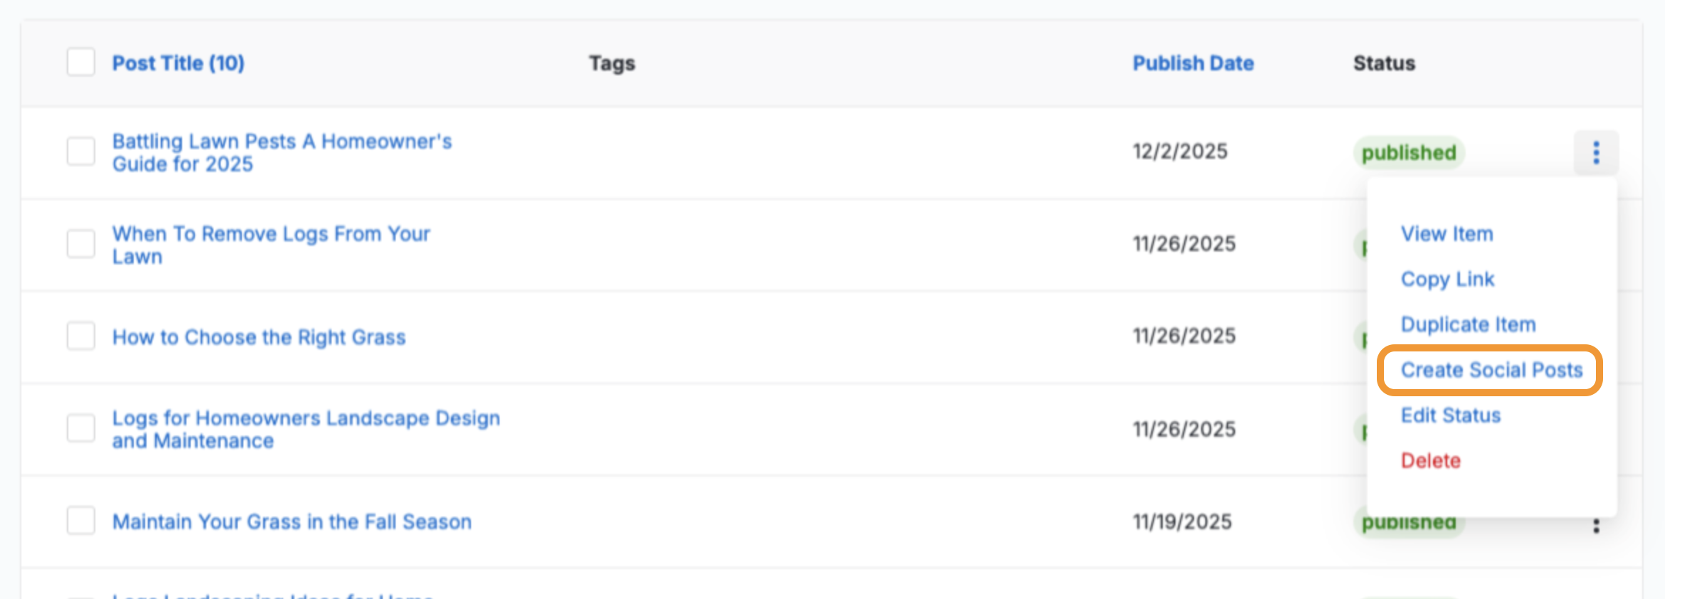Viewport: 1692px width, 599px height.
Task: Open three-dot menu for Maintain Your Grass post
Action: pyautogui.click(x=1595, y=526)
